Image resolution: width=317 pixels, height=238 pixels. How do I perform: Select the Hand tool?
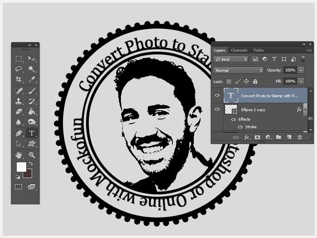point(19,155)
